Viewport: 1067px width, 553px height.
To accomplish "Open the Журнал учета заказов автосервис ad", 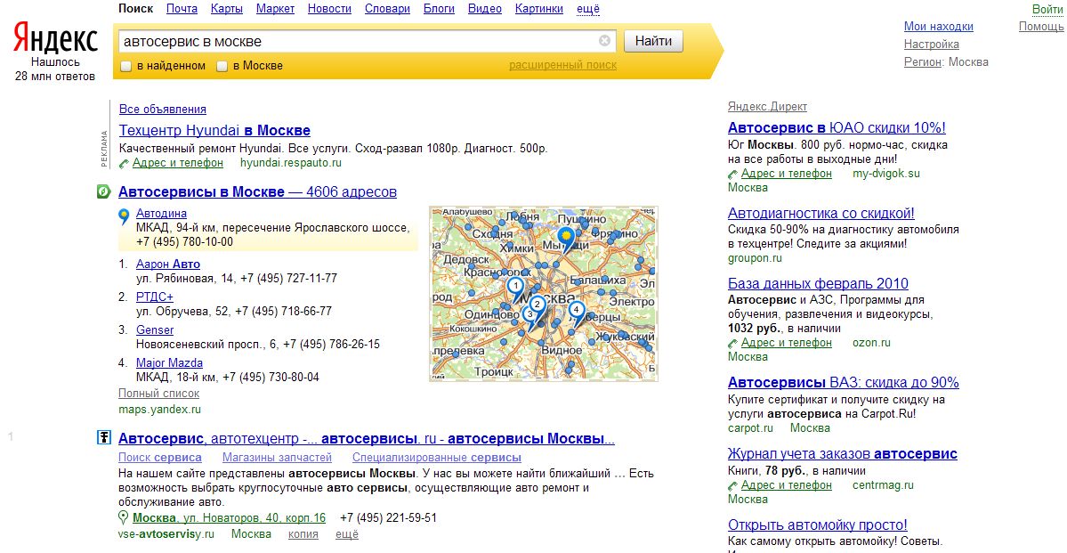I will click(843, 453).
